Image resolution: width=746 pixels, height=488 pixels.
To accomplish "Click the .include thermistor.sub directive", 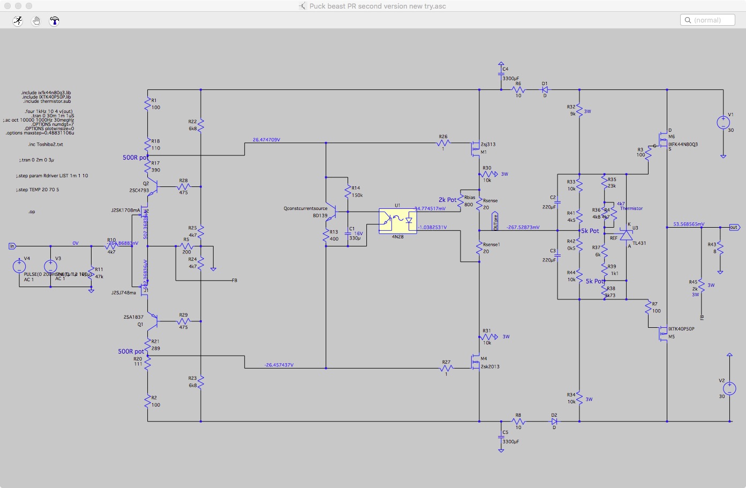I will [x=47, y=101].
